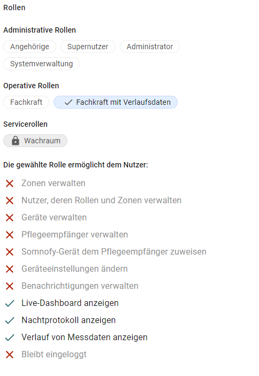This screenshot has height=376, width=259.
Task: Click Verlauf von Messdaten anzeigen permission
Action: [85, 337]
